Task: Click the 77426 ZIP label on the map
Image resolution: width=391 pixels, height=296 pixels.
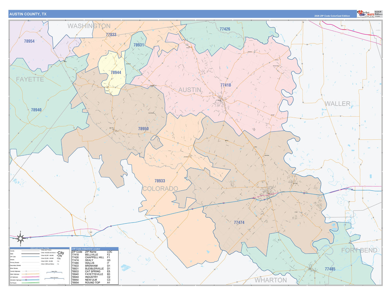Action: pyautogui.click(x=225, y=29)
